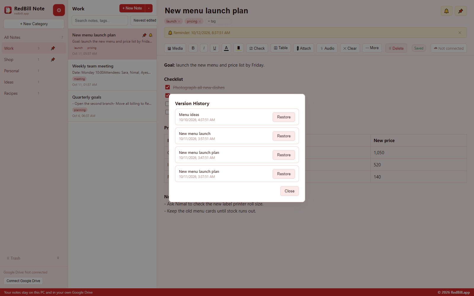Select the Shop category
This screenshot has width=474, height=296.
[x=34, y=59]
